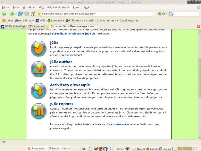Open the home page using the house icon
Screen dimensions: 201x151
coord(33,14)
